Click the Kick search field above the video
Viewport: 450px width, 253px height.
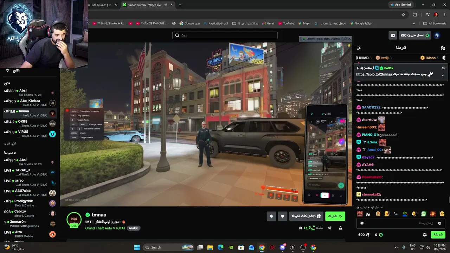pyautogui.click(x=225, y=35)
